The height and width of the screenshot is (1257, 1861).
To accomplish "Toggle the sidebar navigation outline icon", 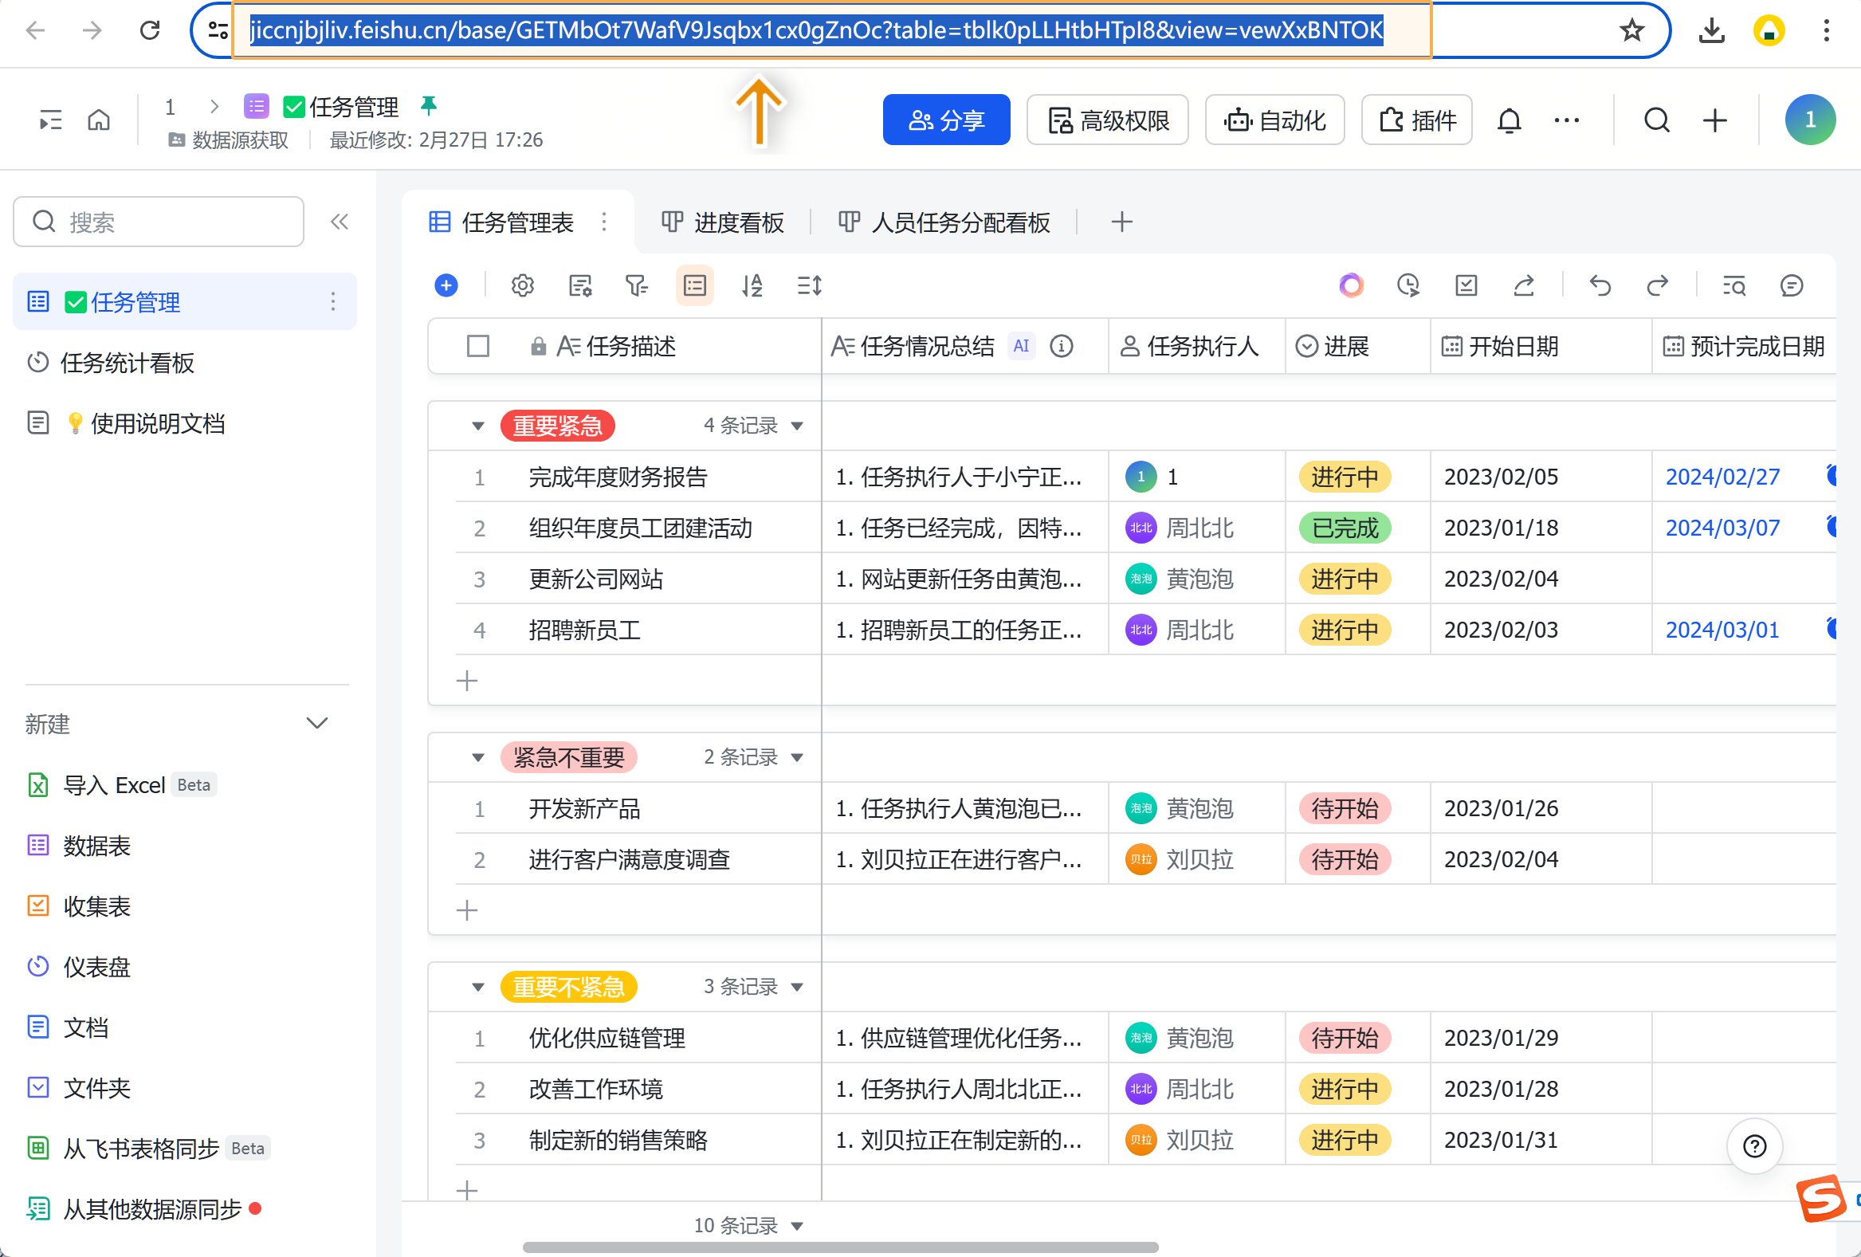I will [50, 120].
